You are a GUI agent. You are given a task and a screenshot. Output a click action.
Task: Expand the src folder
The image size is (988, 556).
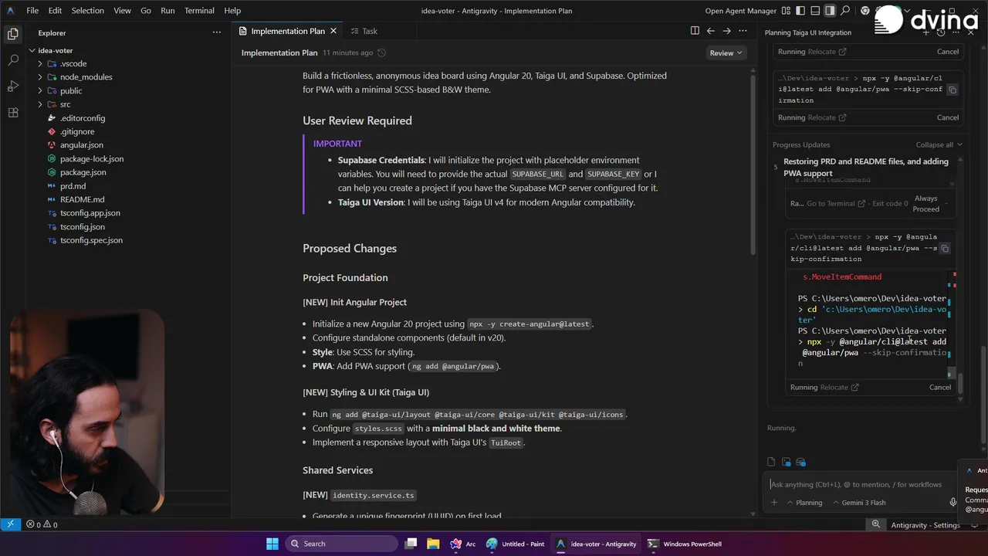pos(65,104)
